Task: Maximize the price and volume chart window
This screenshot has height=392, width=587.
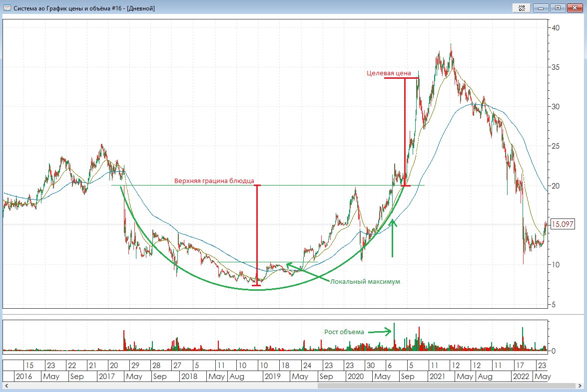Action: click(559, 7)
